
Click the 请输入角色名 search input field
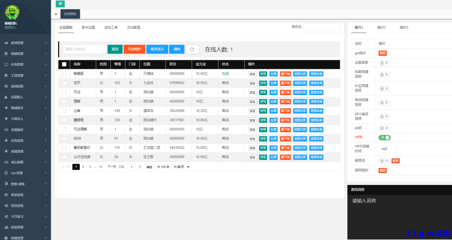(x=84, y=49)
